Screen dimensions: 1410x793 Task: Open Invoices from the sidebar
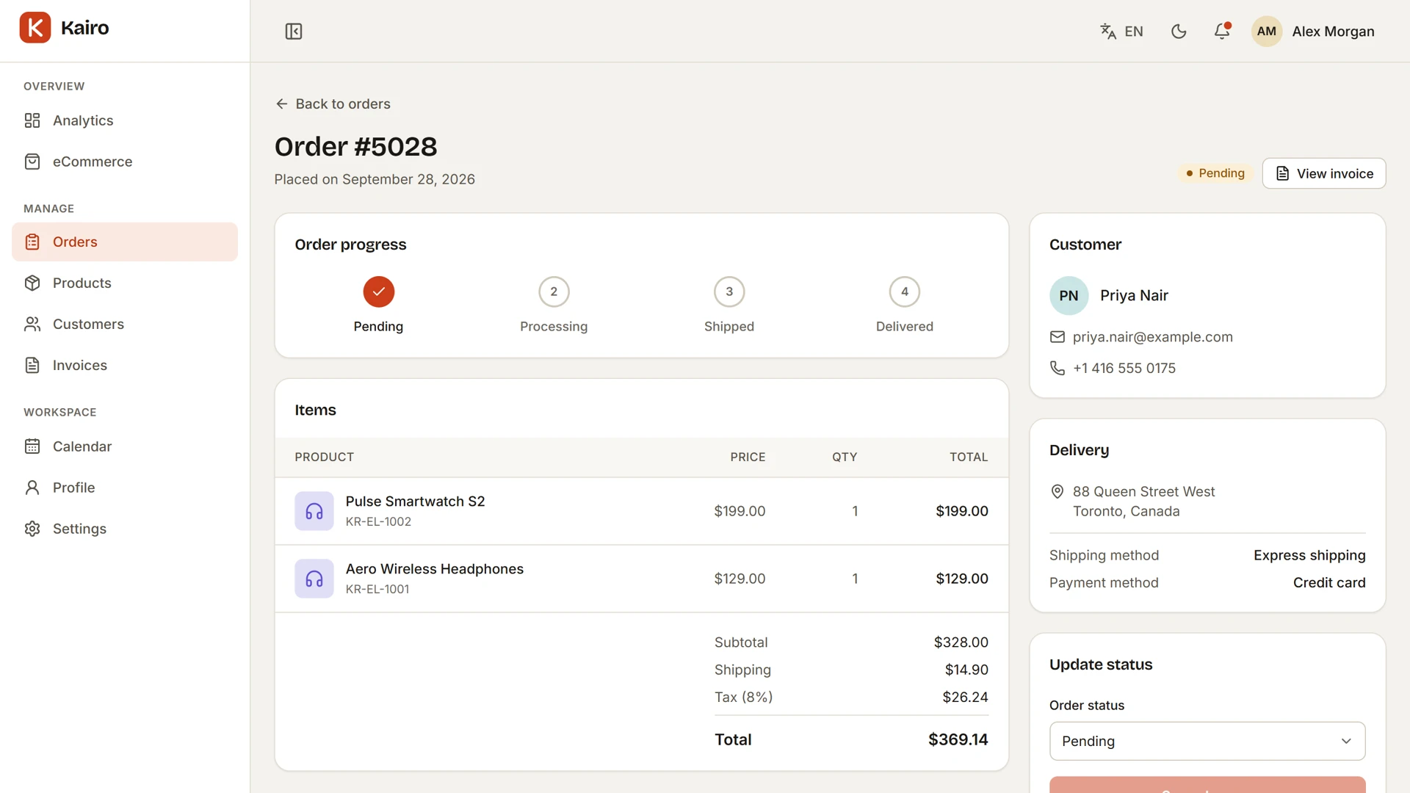[125, 366]
